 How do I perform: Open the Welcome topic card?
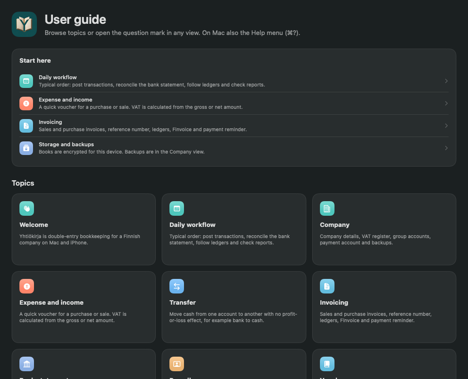tap(84, 229)
